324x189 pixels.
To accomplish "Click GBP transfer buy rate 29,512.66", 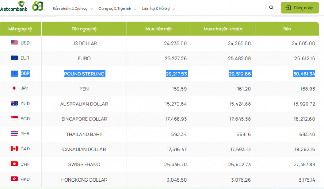I will (x=240, y=74).
